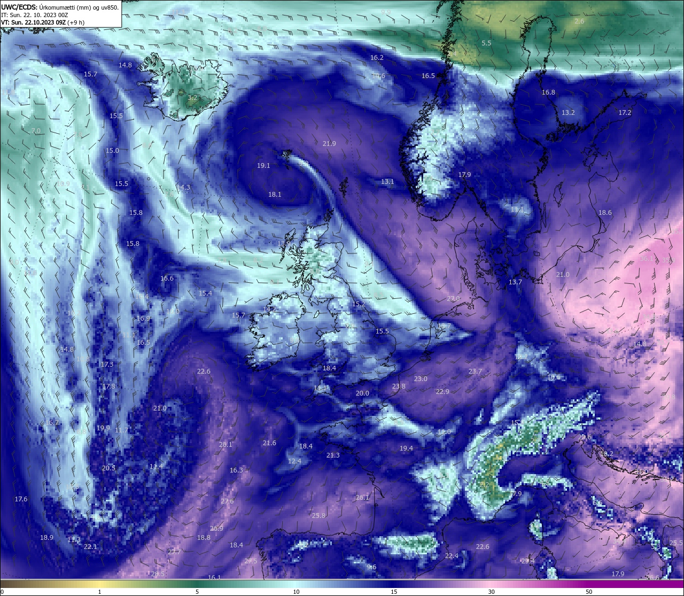Click the 20.0 value south of England

(362, 393)
